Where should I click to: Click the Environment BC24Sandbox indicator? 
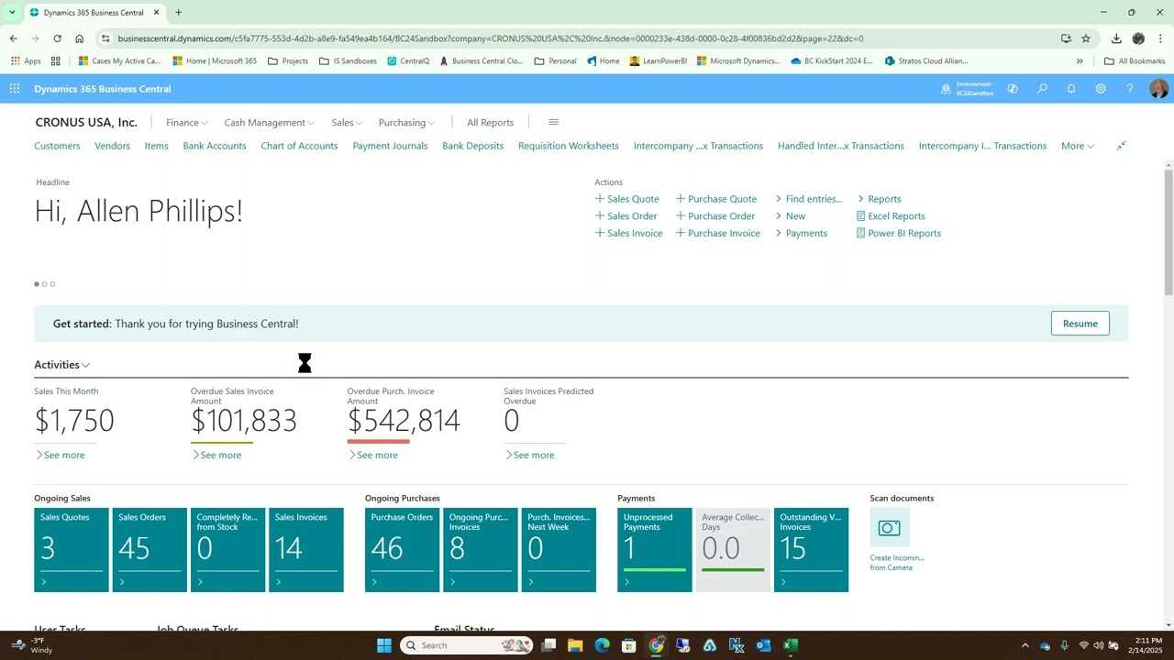[x=968, y=89]
